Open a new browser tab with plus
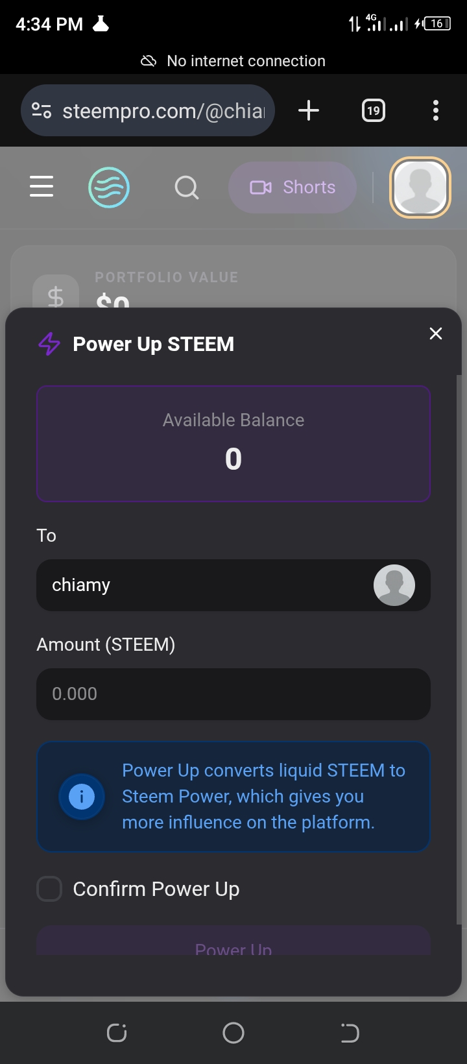This screenshot has width=467, height=1064. [309, 110]
